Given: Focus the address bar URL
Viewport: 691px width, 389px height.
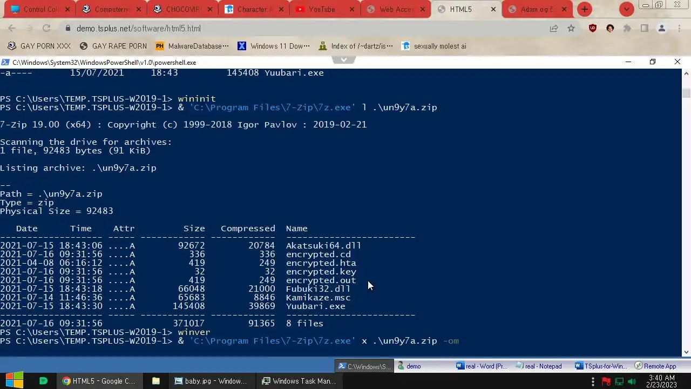Looking at the screenshot, I should [x=138, y=29].
